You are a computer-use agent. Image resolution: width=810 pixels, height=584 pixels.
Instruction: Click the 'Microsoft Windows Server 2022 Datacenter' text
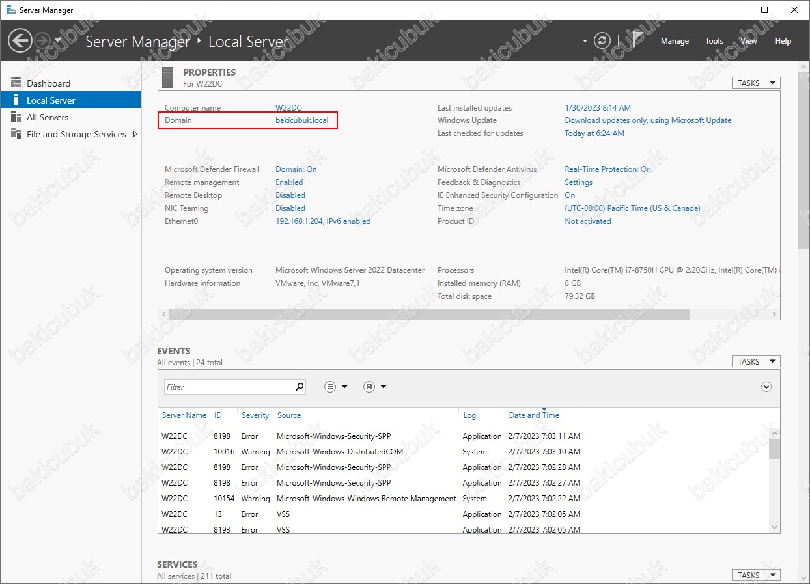tap(350, 270)
